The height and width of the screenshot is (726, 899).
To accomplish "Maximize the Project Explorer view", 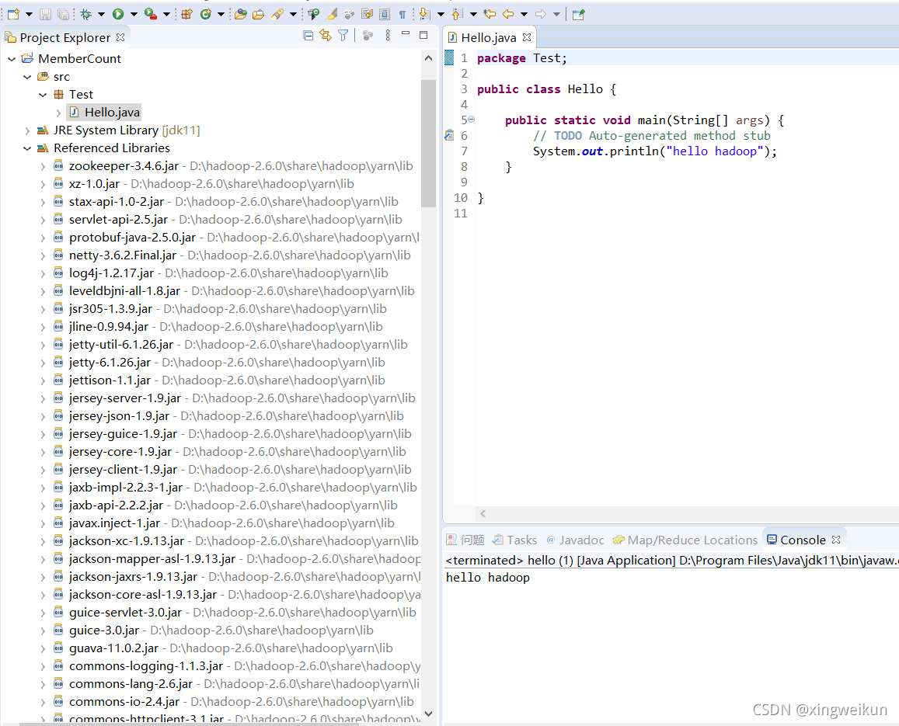I will coord(423,35).
